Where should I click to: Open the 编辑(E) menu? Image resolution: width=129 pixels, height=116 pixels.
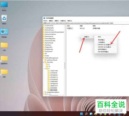pyautogui.click(x=51, y=21)
